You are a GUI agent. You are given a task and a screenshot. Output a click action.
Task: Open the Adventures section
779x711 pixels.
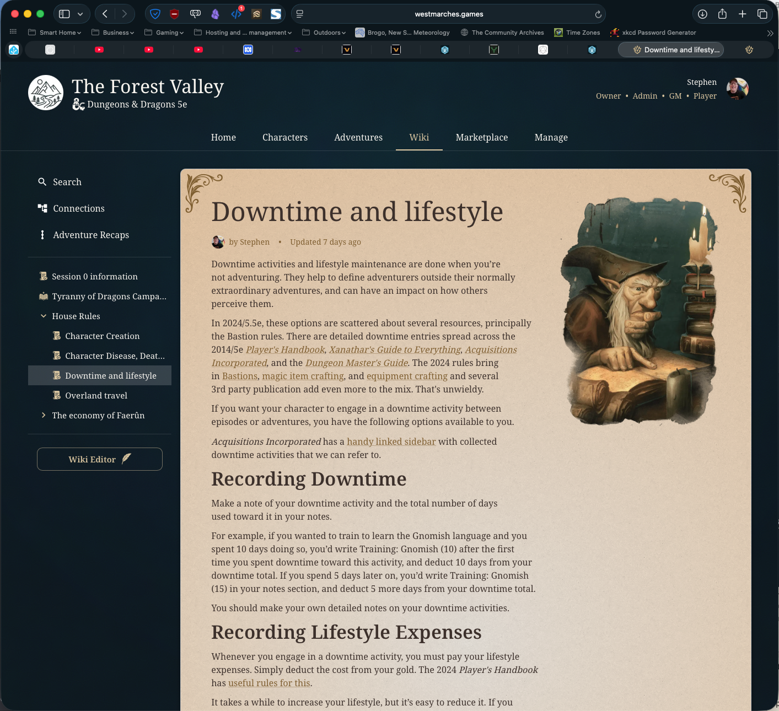[358, 137]
